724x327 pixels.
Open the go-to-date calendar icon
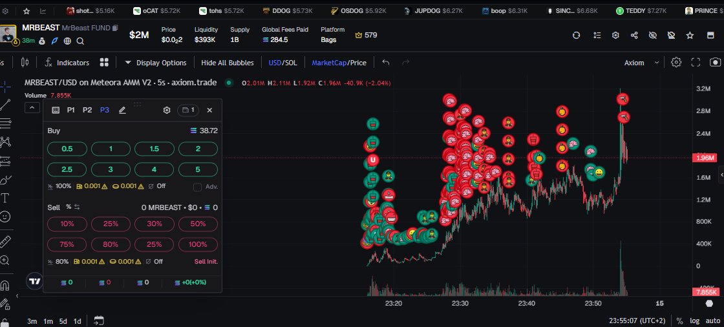click(x=99, y=321)
